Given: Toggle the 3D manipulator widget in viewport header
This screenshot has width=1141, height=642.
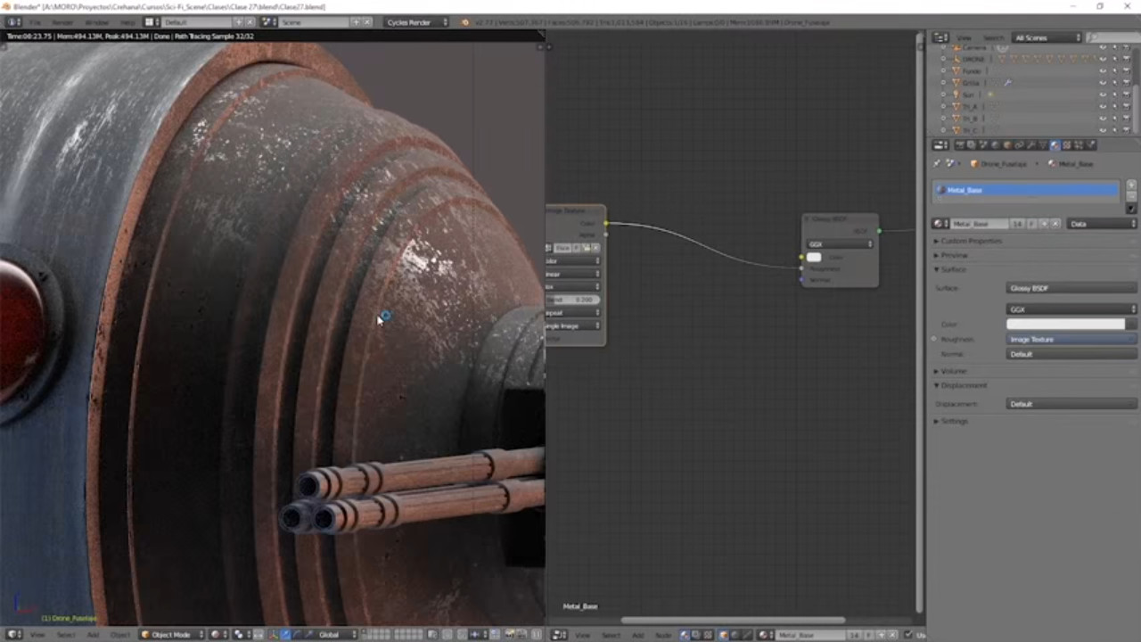Looking at the screenshot, I should (273, 635).
